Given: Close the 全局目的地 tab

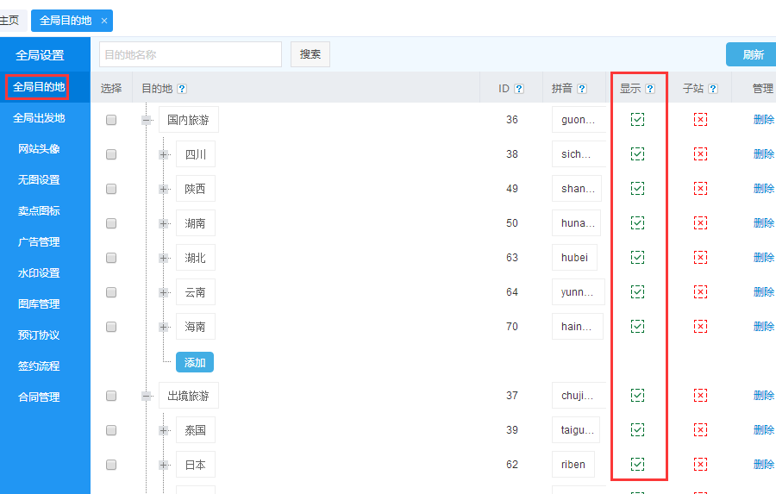Looking at the screenshot, I should 104,21.
